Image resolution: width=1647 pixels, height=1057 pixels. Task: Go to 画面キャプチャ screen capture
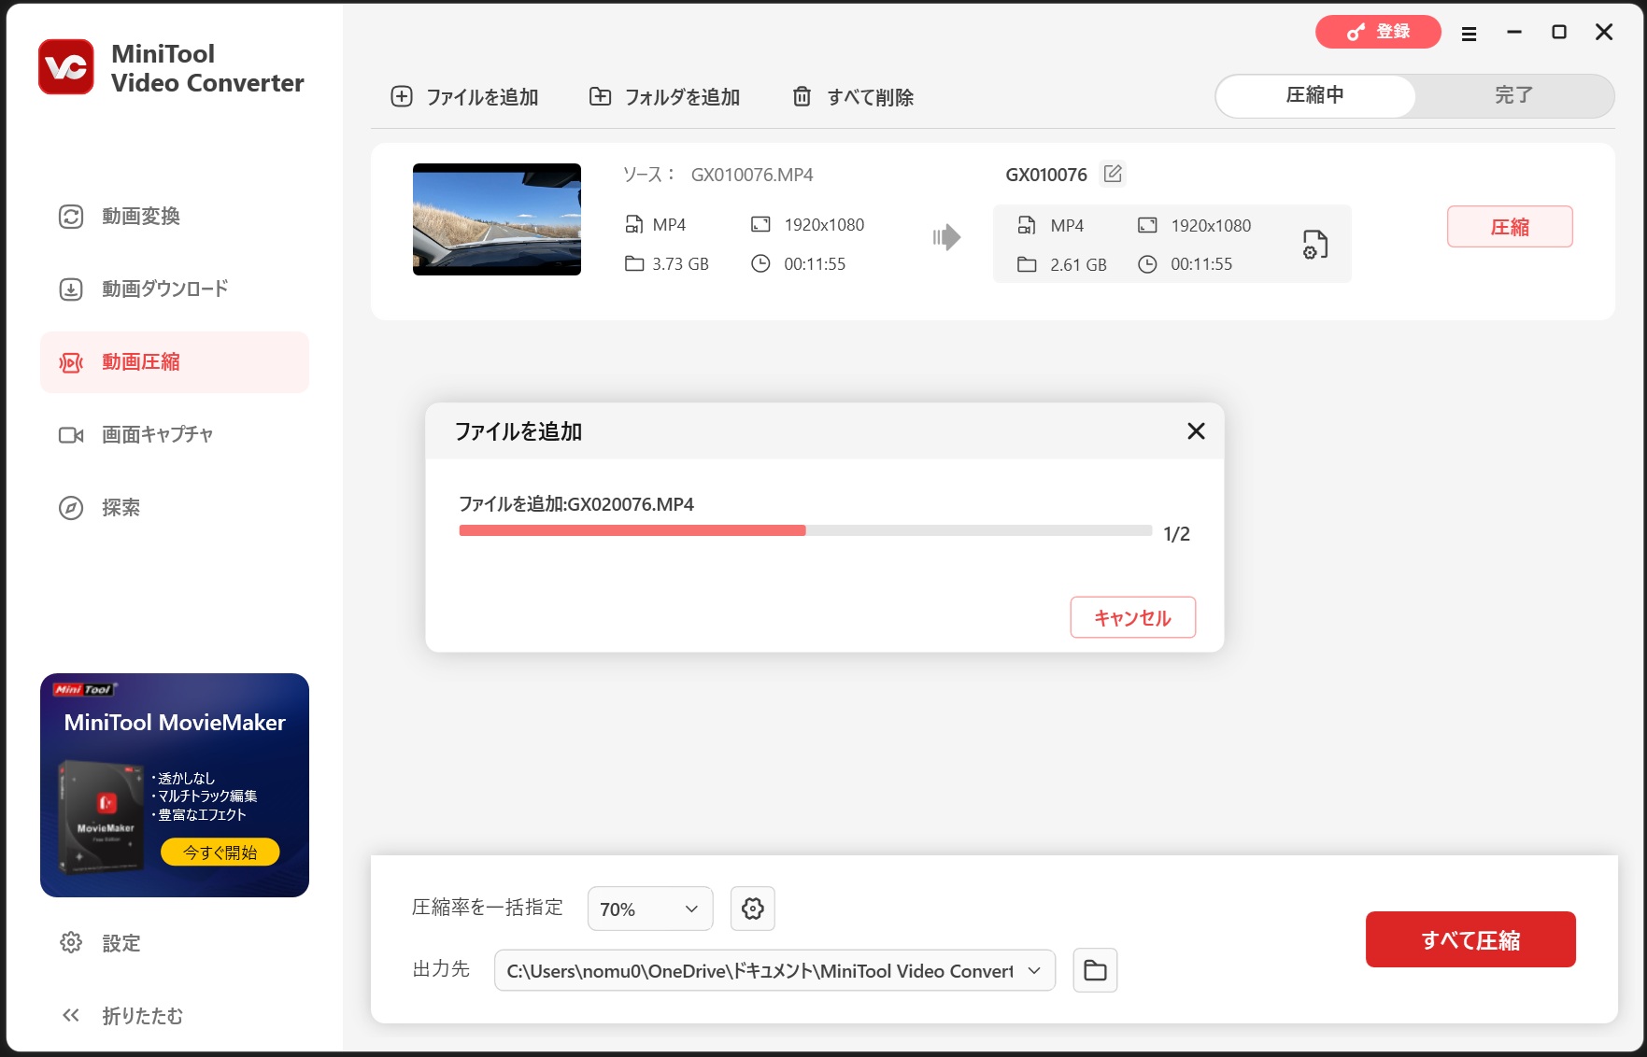(157, 435)
